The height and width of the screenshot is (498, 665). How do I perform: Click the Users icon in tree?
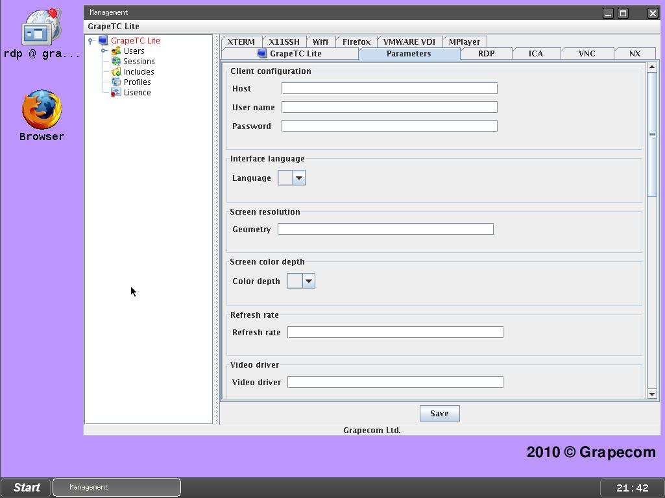(x=116, y=51)
